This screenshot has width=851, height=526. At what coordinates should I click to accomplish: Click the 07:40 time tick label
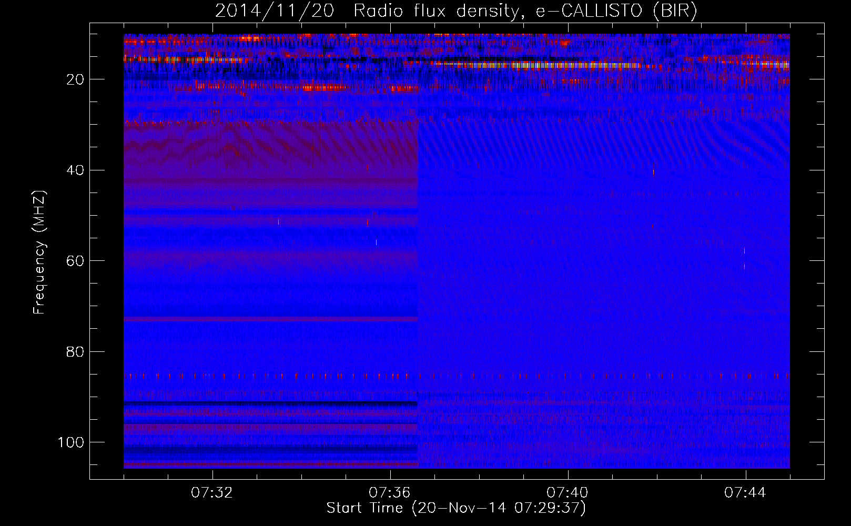point(568,493)
